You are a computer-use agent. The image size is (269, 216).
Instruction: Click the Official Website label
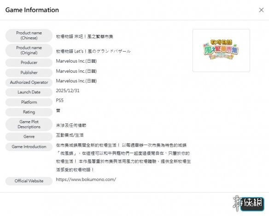pos(29,181)
